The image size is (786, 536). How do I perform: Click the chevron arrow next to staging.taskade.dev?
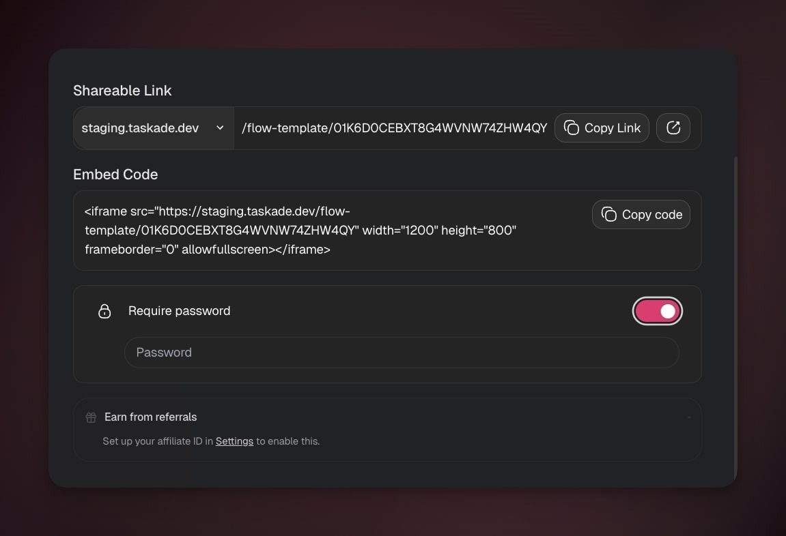pos(220,128)
